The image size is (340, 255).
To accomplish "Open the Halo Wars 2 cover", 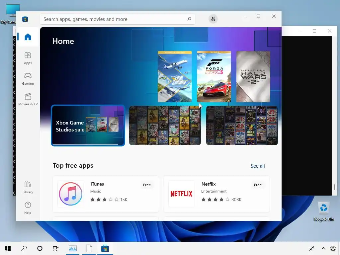I will pyautogui.click(x=253, y=77).
